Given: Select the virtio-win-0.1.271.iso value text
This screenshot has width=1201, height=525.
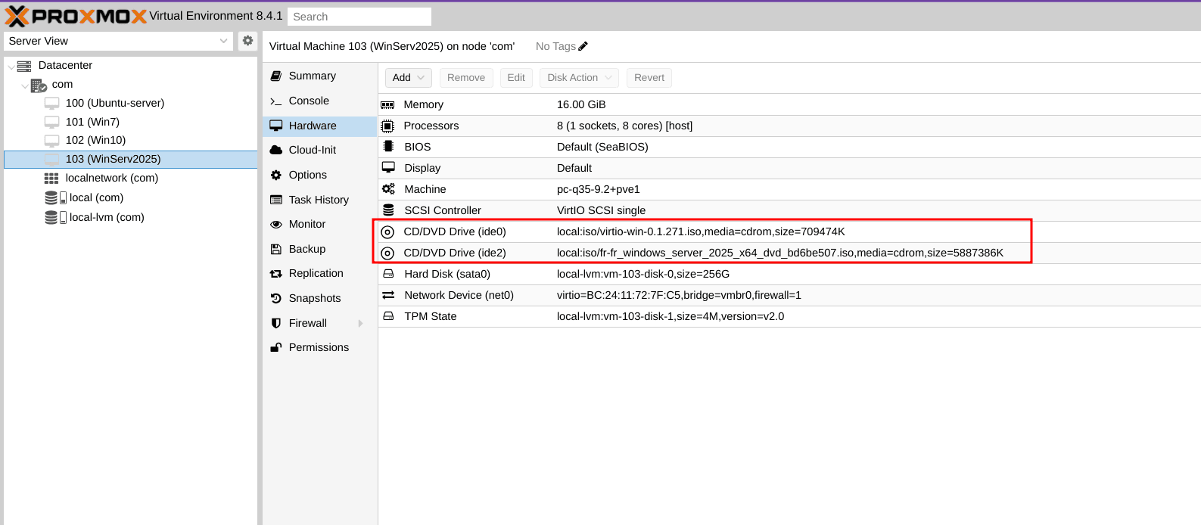Looking at the screenshot, I should pos(701,231).
